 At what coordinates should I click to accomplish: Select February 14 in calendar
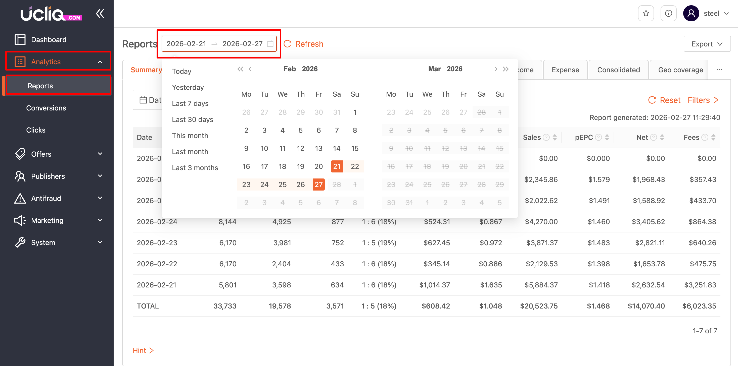(336, 148)
